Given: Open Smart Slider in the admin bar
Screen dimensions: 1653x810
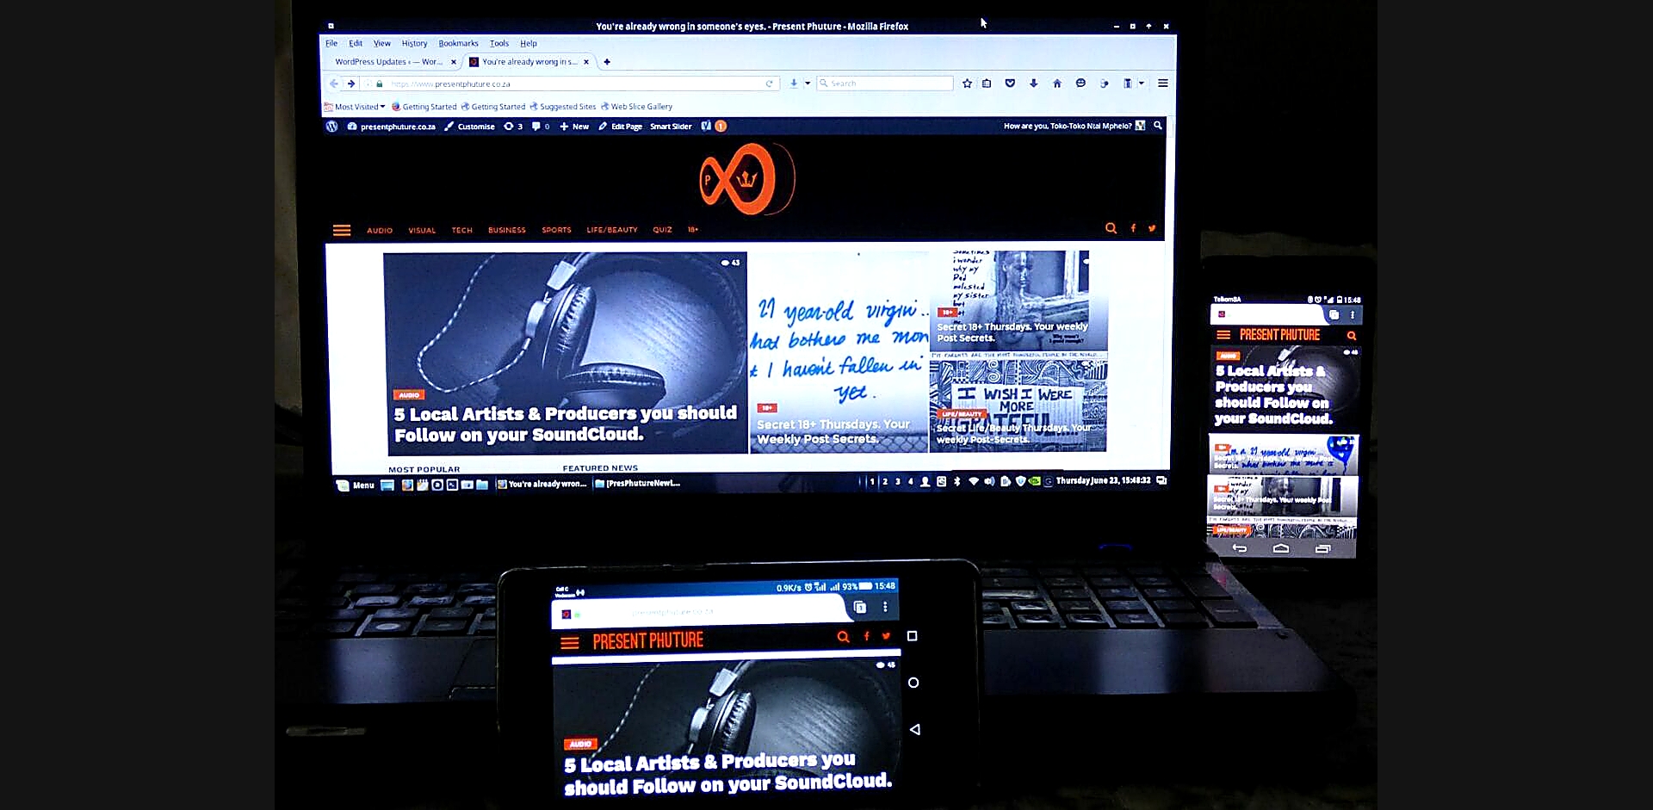Looking at the screenshot, I should (x=671, y=127).
